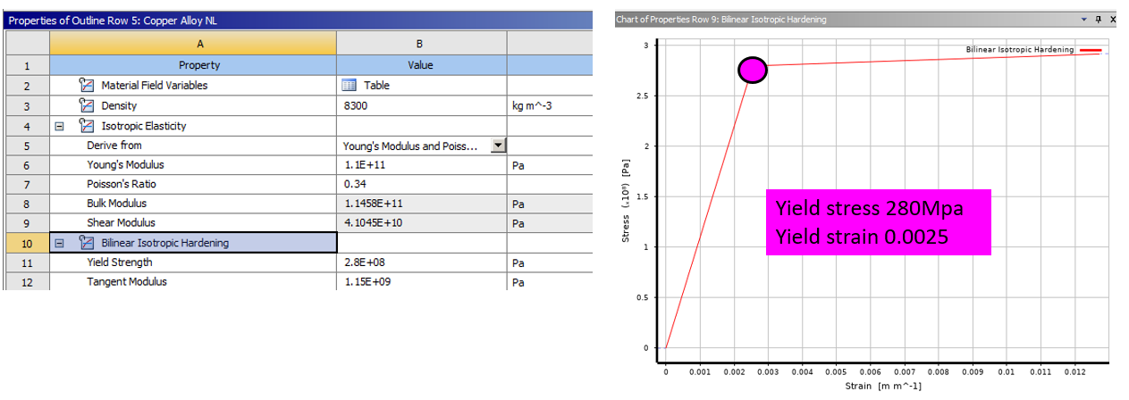Open the chart panel options dropdown arrow
The width and height of the screenshot is (1129, 400).
coord(1084,19)
